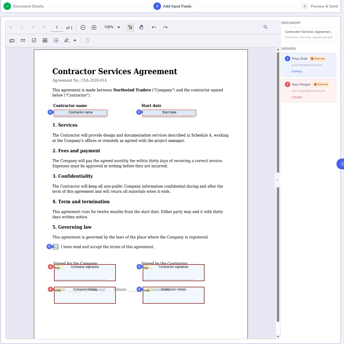Image resolution: width=344 pixels, height=344 pixels.
Task: Add a checkbox form field
Action: [x=34, y=40]
